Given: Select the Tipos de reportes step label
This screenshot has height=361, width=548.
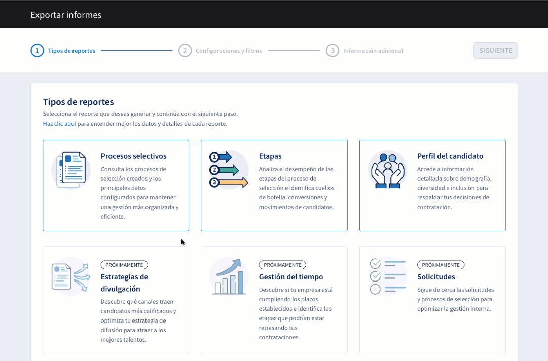Looking at the screenshot, I should (x=71, y=51).
